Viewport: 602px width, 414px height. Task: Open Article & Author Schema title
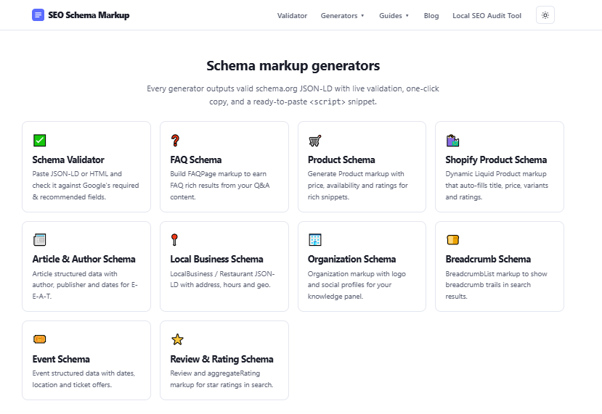(84, 259)
